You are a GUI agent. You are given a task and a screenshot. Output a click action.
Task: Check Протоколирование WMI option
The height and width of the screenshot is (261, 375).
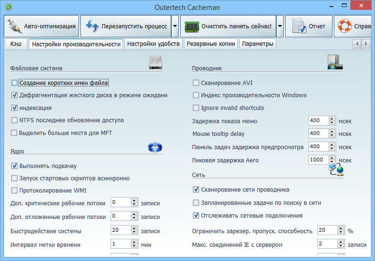pyautogui.click(x=14, y=190)
